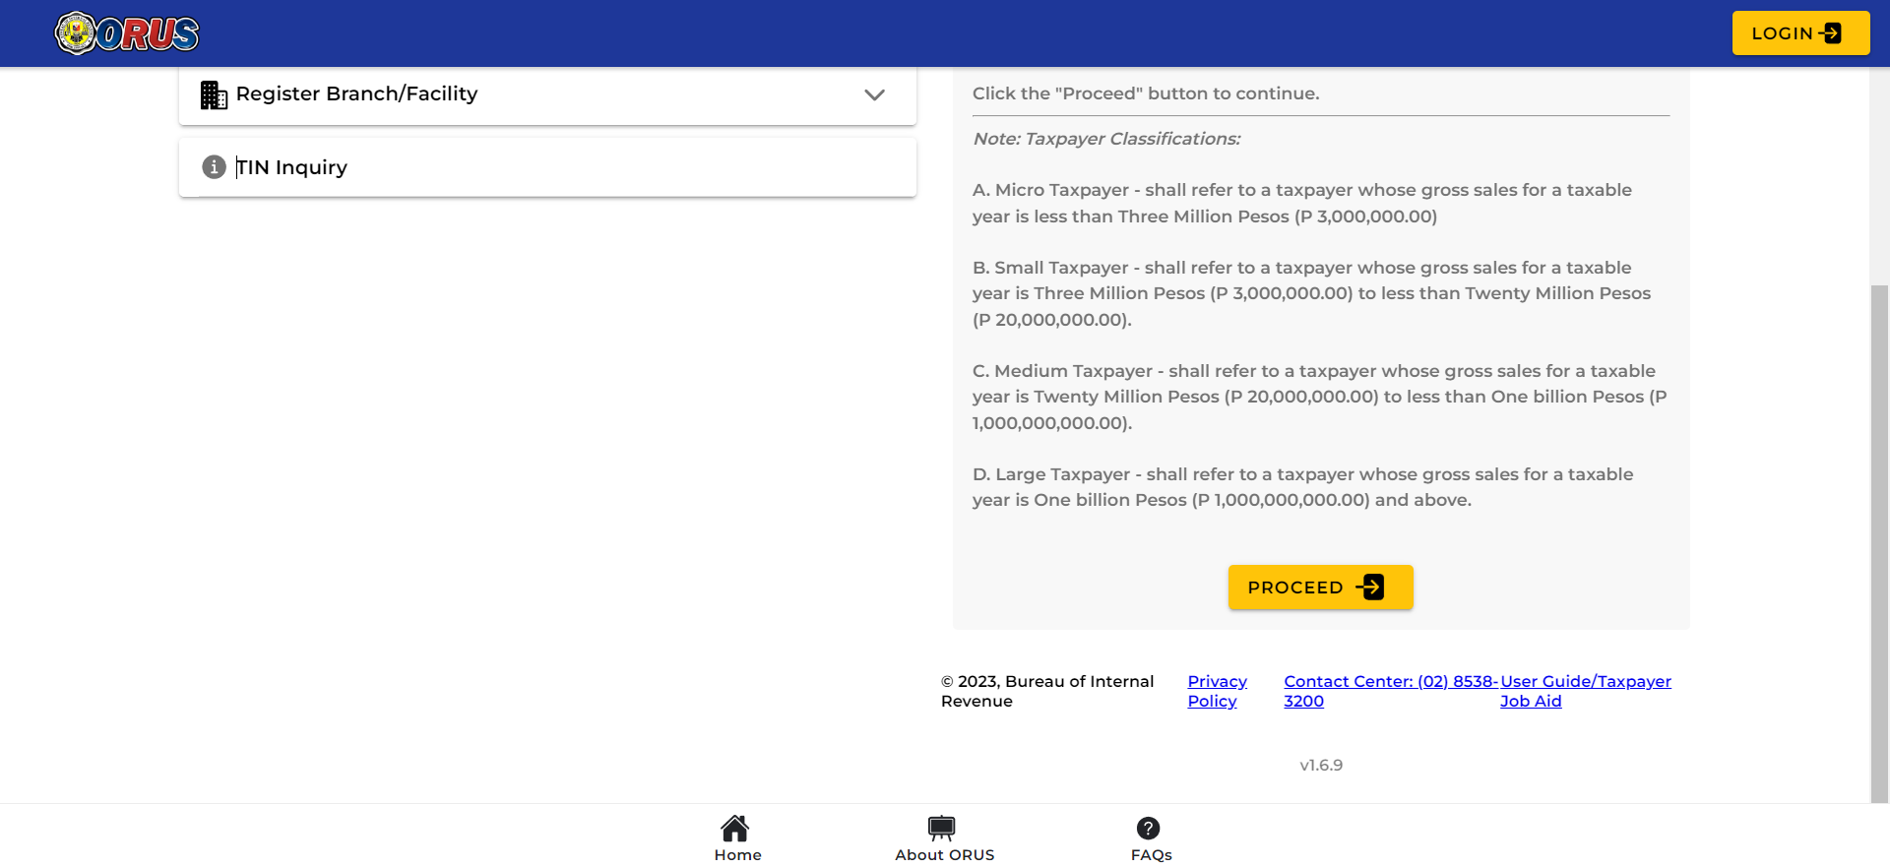Screen dimensions: 1890x868
Task: Open the Register Branch/Facility panel title
Action: [x=356, y=94]
